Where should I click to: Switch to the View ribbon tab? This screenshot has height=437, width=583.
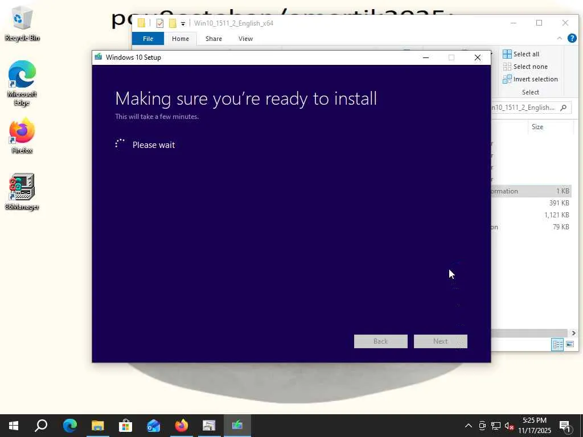[245, 39]
